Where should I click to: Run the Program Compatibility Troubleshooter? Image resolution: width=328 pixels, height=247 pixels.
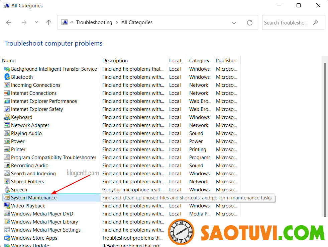[53, 157]
